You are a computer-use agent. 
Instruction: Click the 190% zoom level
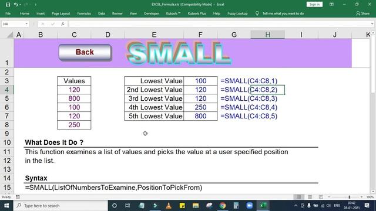[x=370, y=197]
